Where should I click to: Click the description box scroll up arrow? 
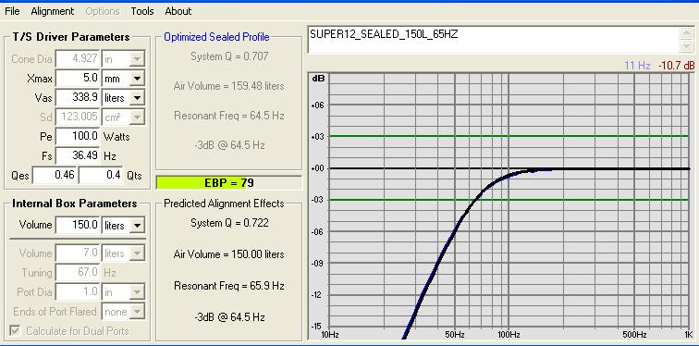point(686,33)
